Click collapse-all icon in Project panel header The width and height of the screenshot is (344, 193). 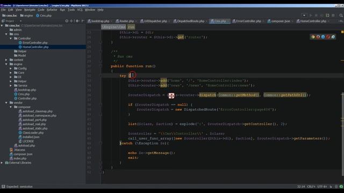(71, 21)
